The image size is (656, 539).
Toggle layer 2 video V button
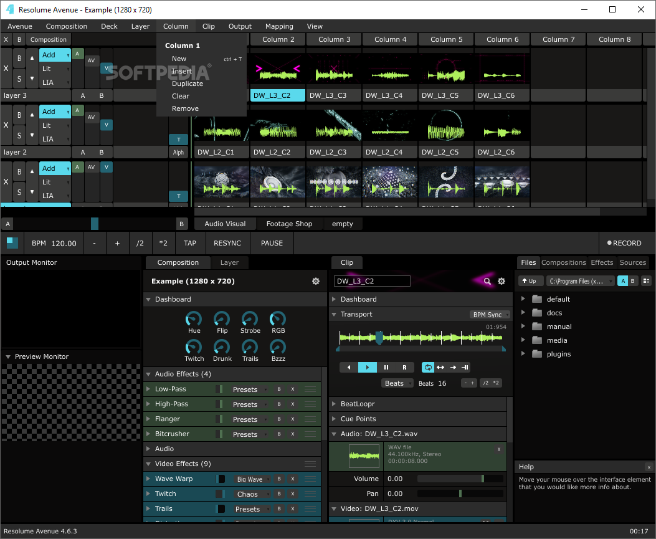pyautogui.click(x=107, y=125)
